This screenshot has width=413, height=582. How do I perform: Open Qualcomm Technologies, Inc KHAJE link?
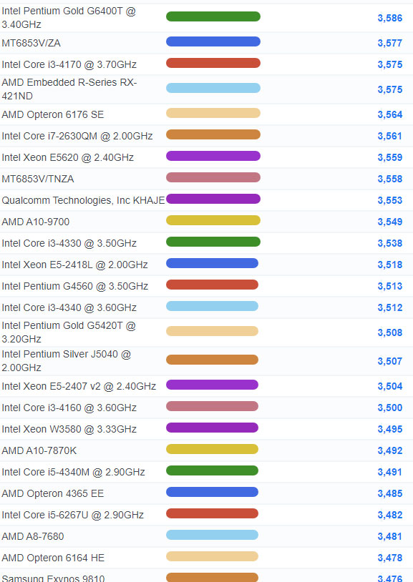tap(83, 200)
